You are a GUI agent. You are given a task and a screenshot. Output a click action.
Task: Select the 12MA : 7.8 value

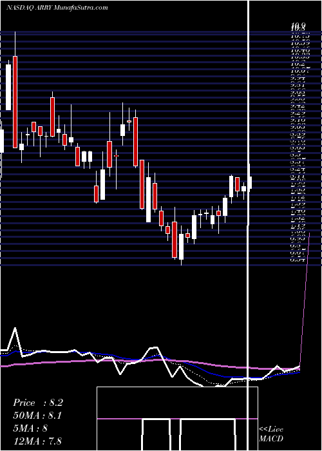[37, 441]
